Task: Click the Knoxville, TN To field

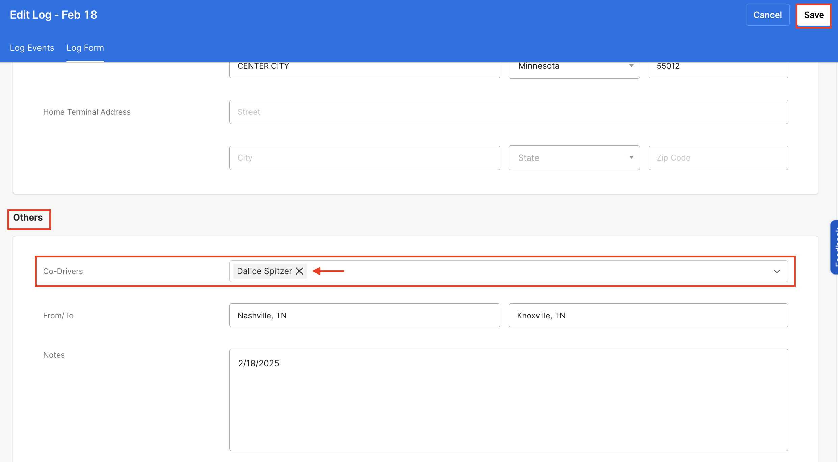Action: pos(648,315)
